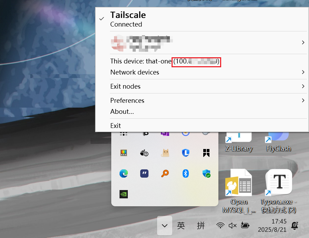This screenshot has height=238, width=309.
Task: Open the Wi-Fi network icon
Action: point(220,225)
